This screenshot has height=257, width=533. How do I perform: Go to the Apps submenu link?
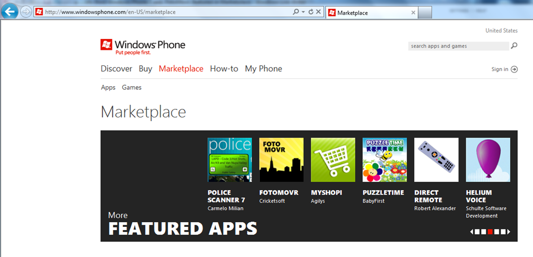pyautogui.click(x=108, y=87)
